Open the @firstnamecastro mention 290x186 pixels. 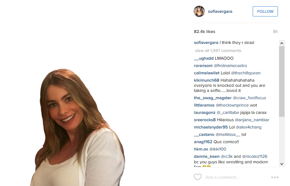point(230,66)
